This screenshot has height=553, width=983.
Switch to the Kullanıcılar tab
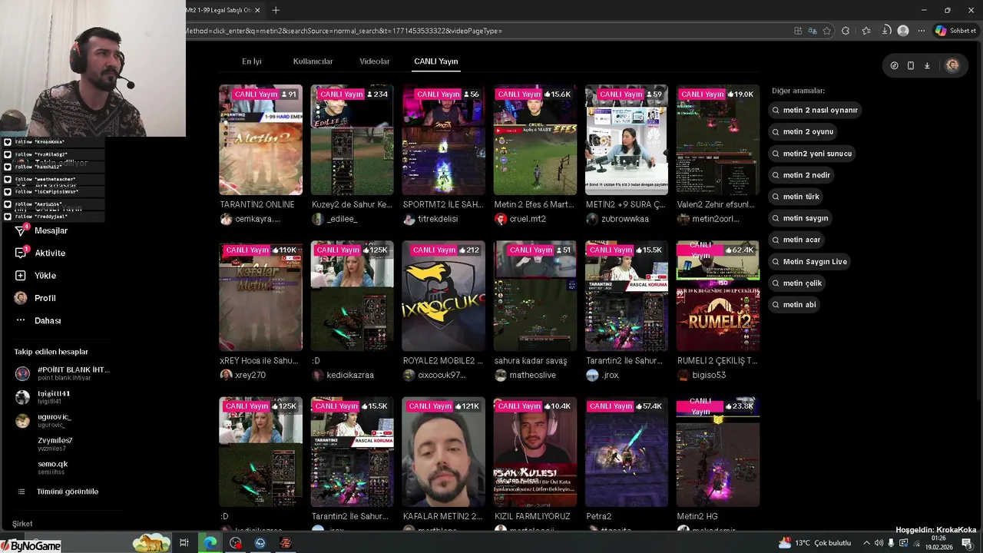pyautogui.click(x=313, y=61)
